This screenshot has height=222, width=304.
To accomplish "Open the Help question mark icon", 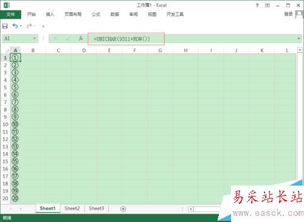I will 257,5.
